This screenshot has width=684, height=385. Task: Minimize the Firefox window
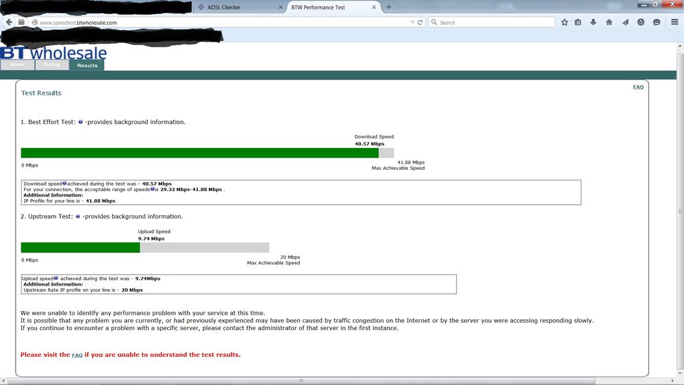coord(644,4)
